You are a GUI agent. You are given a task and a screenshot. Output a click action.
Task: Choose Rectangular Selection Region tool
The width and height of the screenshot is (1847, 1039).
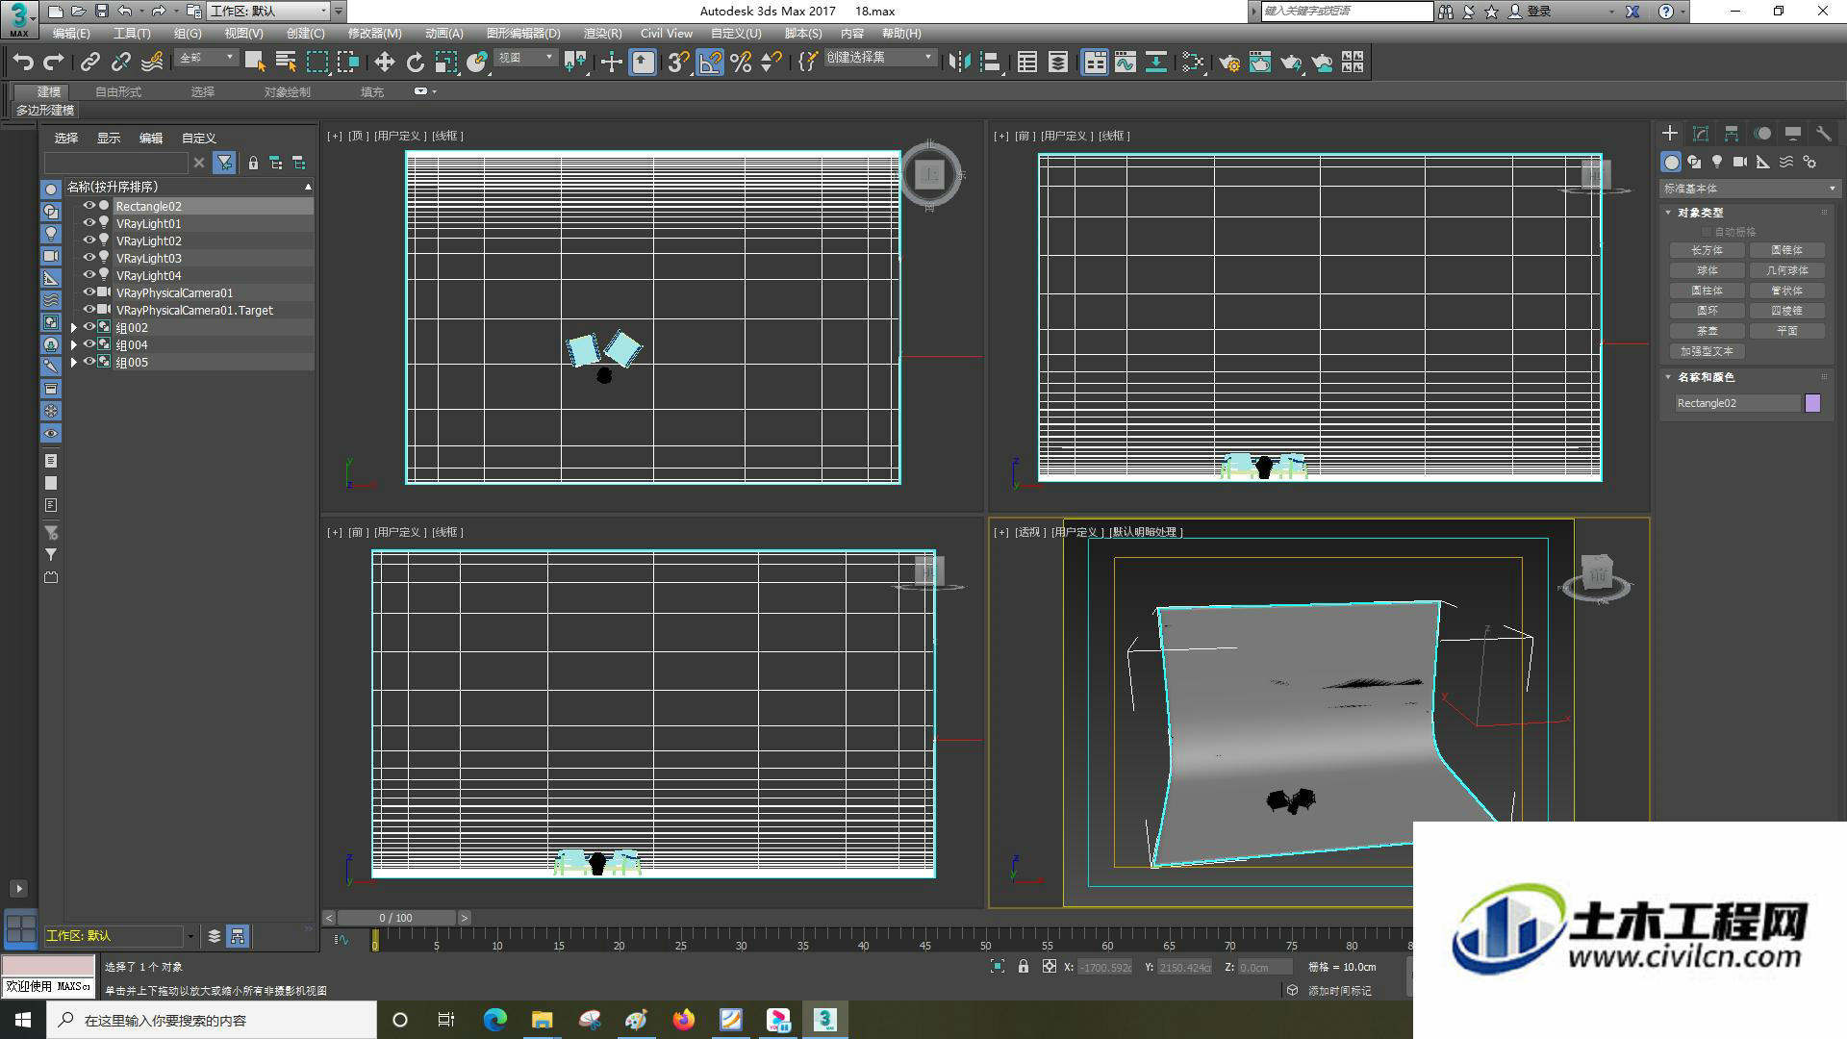316,63
